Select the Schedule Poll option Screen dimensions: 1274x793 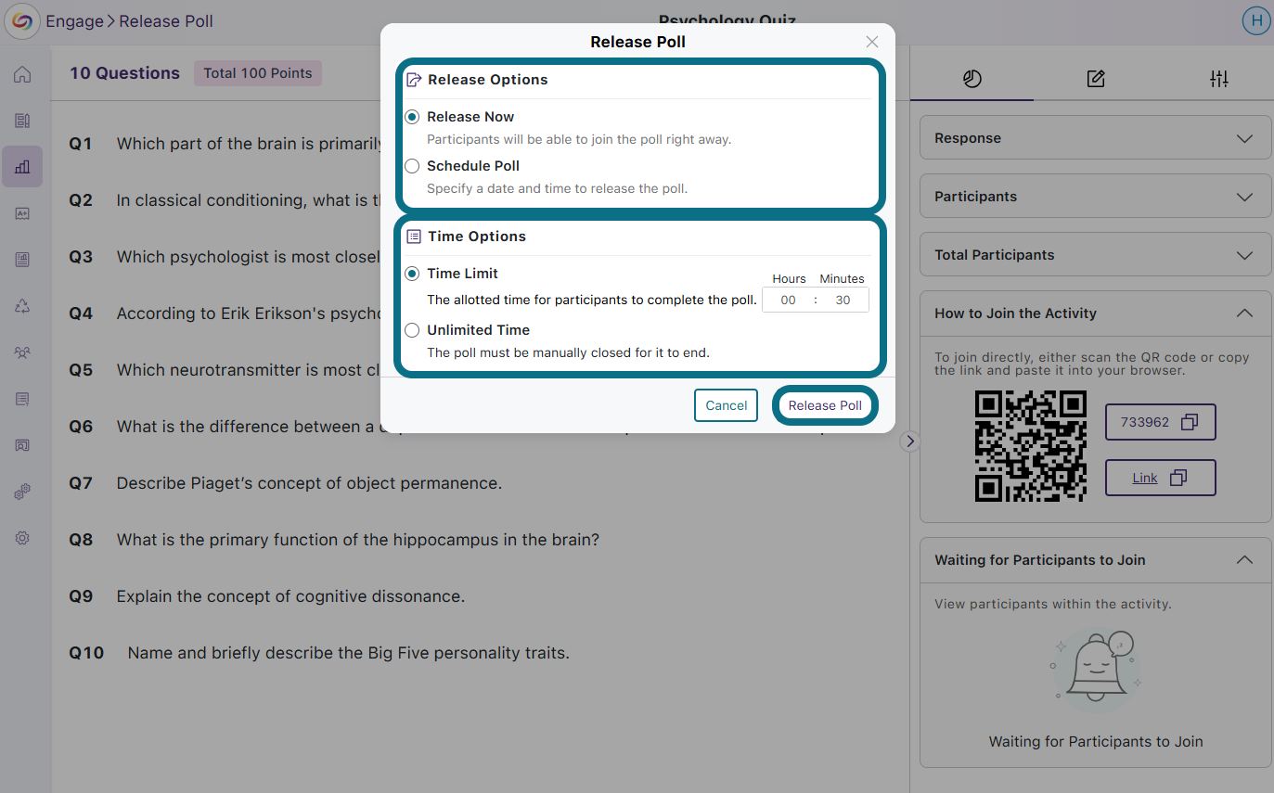click(412, 166)
